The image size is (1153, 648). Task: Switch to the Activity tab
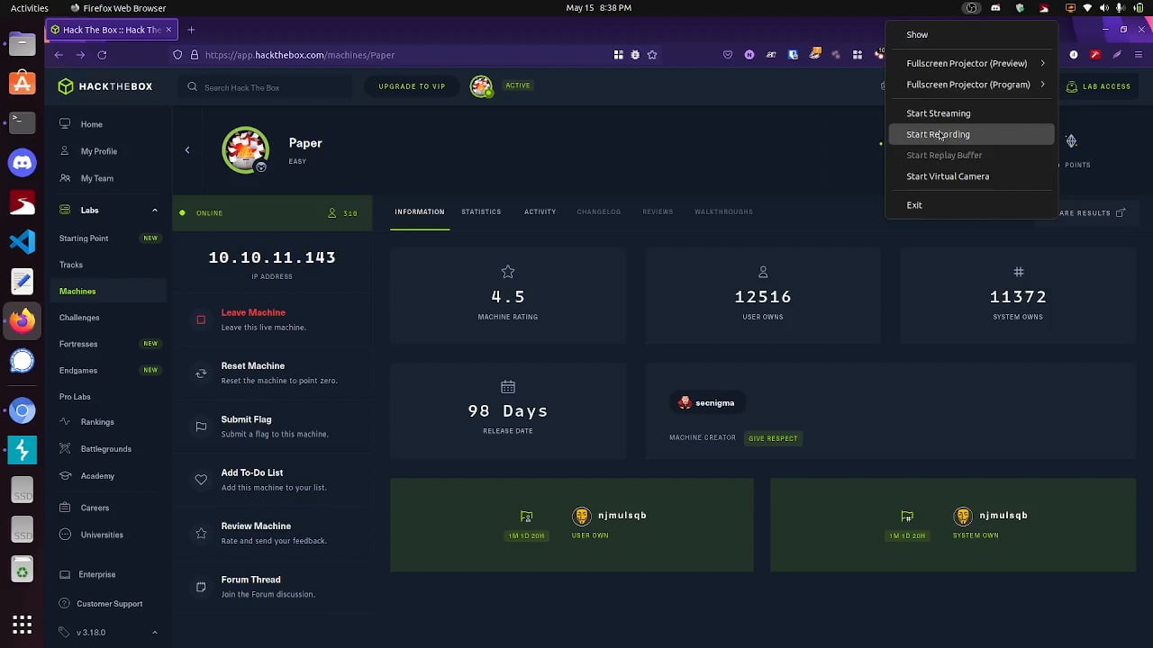pyautogui.click(x=540, y=211)
